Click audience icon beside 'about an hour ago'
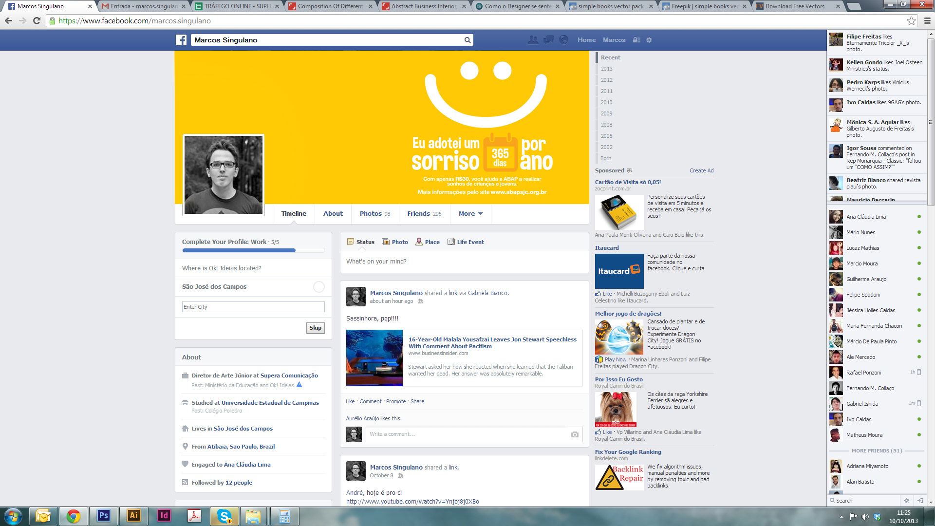Image resolution: width=935 pixels, height=526 pixels. (x=420, y=301)
